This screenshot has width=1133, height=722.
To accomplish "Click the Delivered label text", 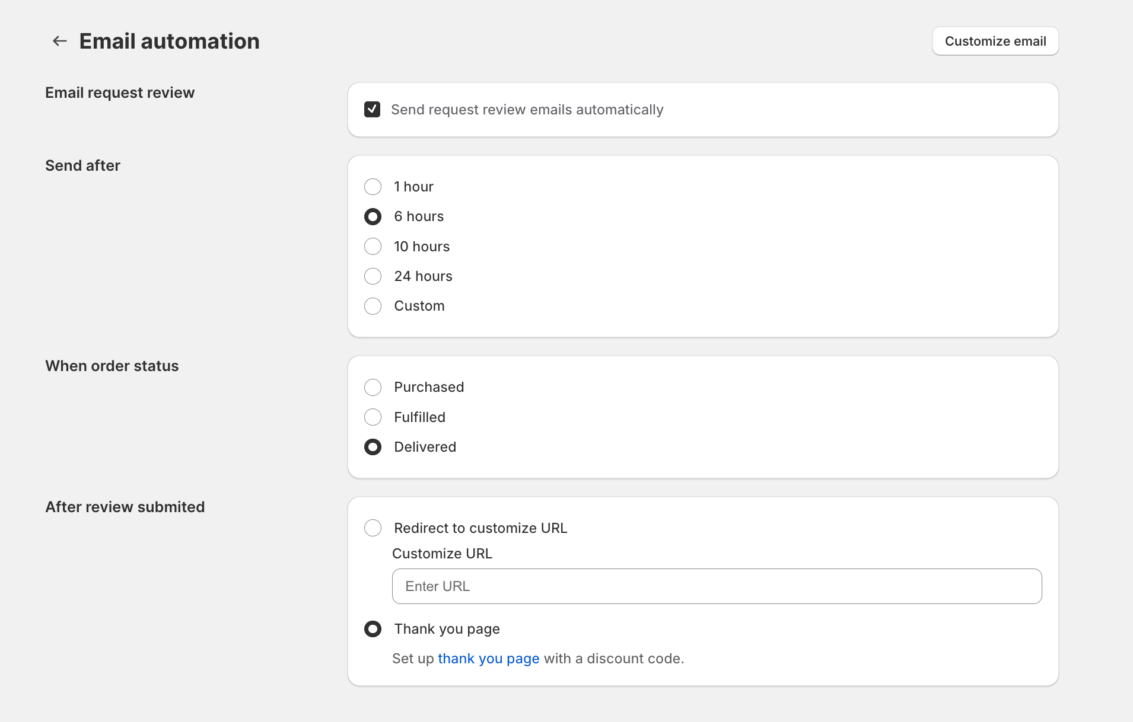I will (425, 447).
